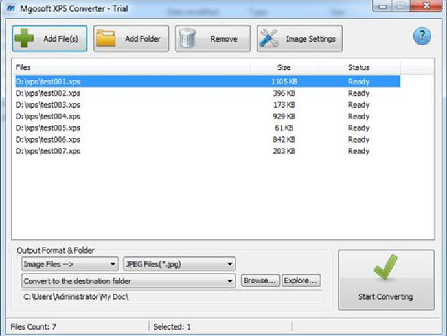Sort by the Files column header
The height and width of the screenshot is (336, 447).
[131, 67]
